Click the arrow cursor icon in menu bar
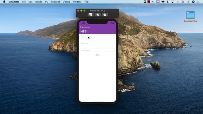Screen dimensions: 203x114 coord(153,2)
